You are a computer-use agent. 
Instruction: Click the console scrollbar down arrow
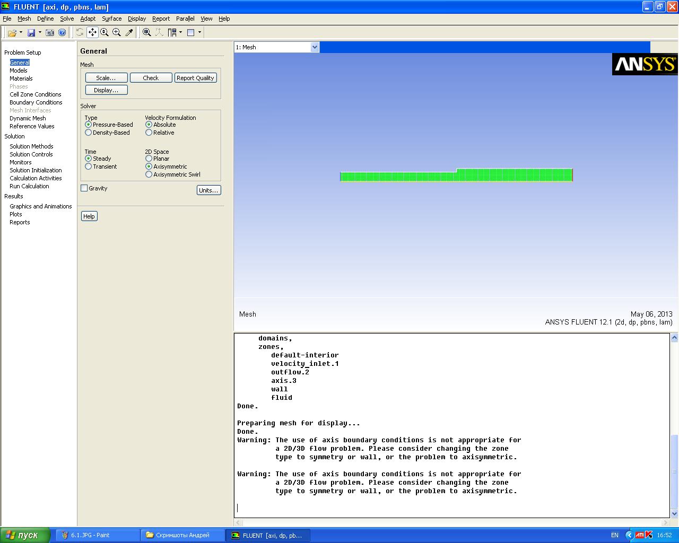coord(674,513)
